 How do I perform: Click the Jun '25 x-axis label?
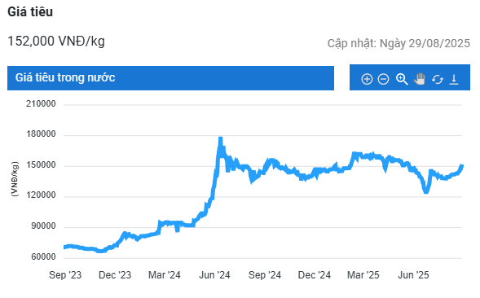coord(413,274)
